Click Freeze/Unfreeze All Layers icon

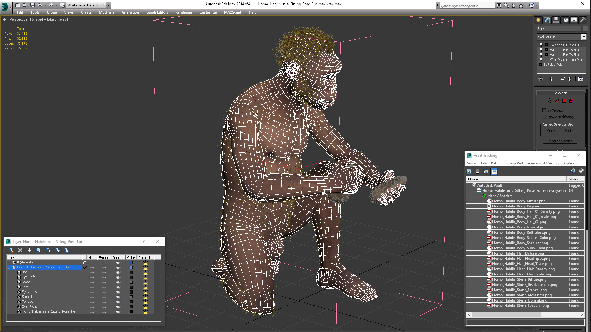coord(66,250)
